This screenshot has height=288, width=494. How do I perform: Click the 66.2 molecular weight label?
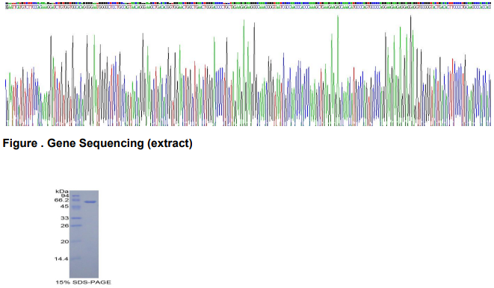61,200
